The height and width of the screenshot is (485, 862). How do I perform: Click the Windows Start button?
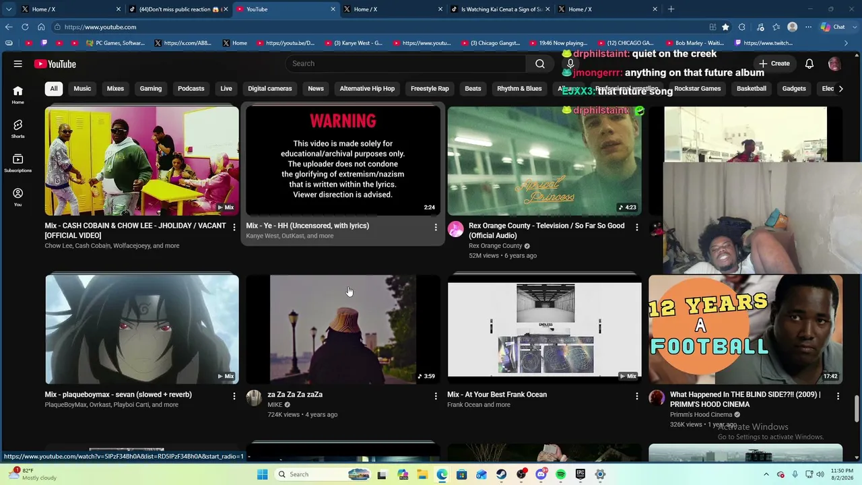tap(263, 474)
